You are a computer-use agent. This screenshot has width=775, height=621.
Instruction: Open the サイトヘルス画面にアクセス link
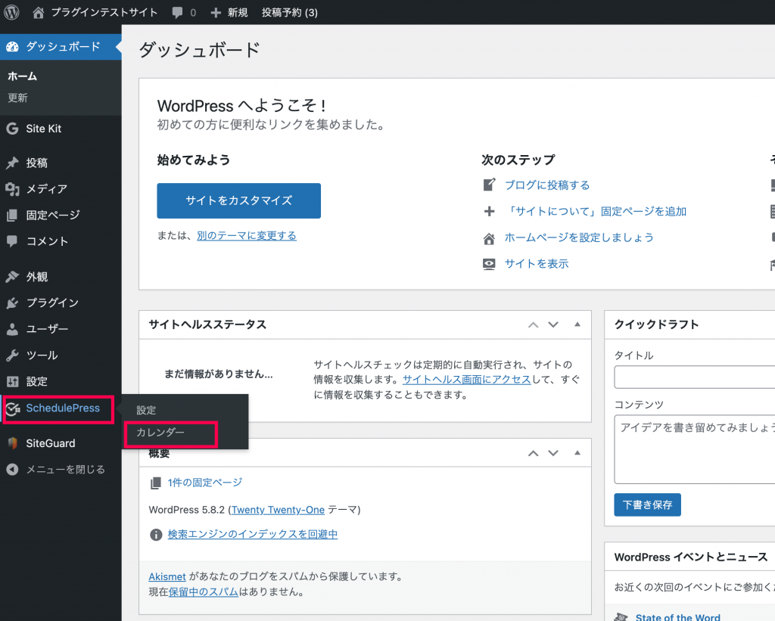coord(466,380)
